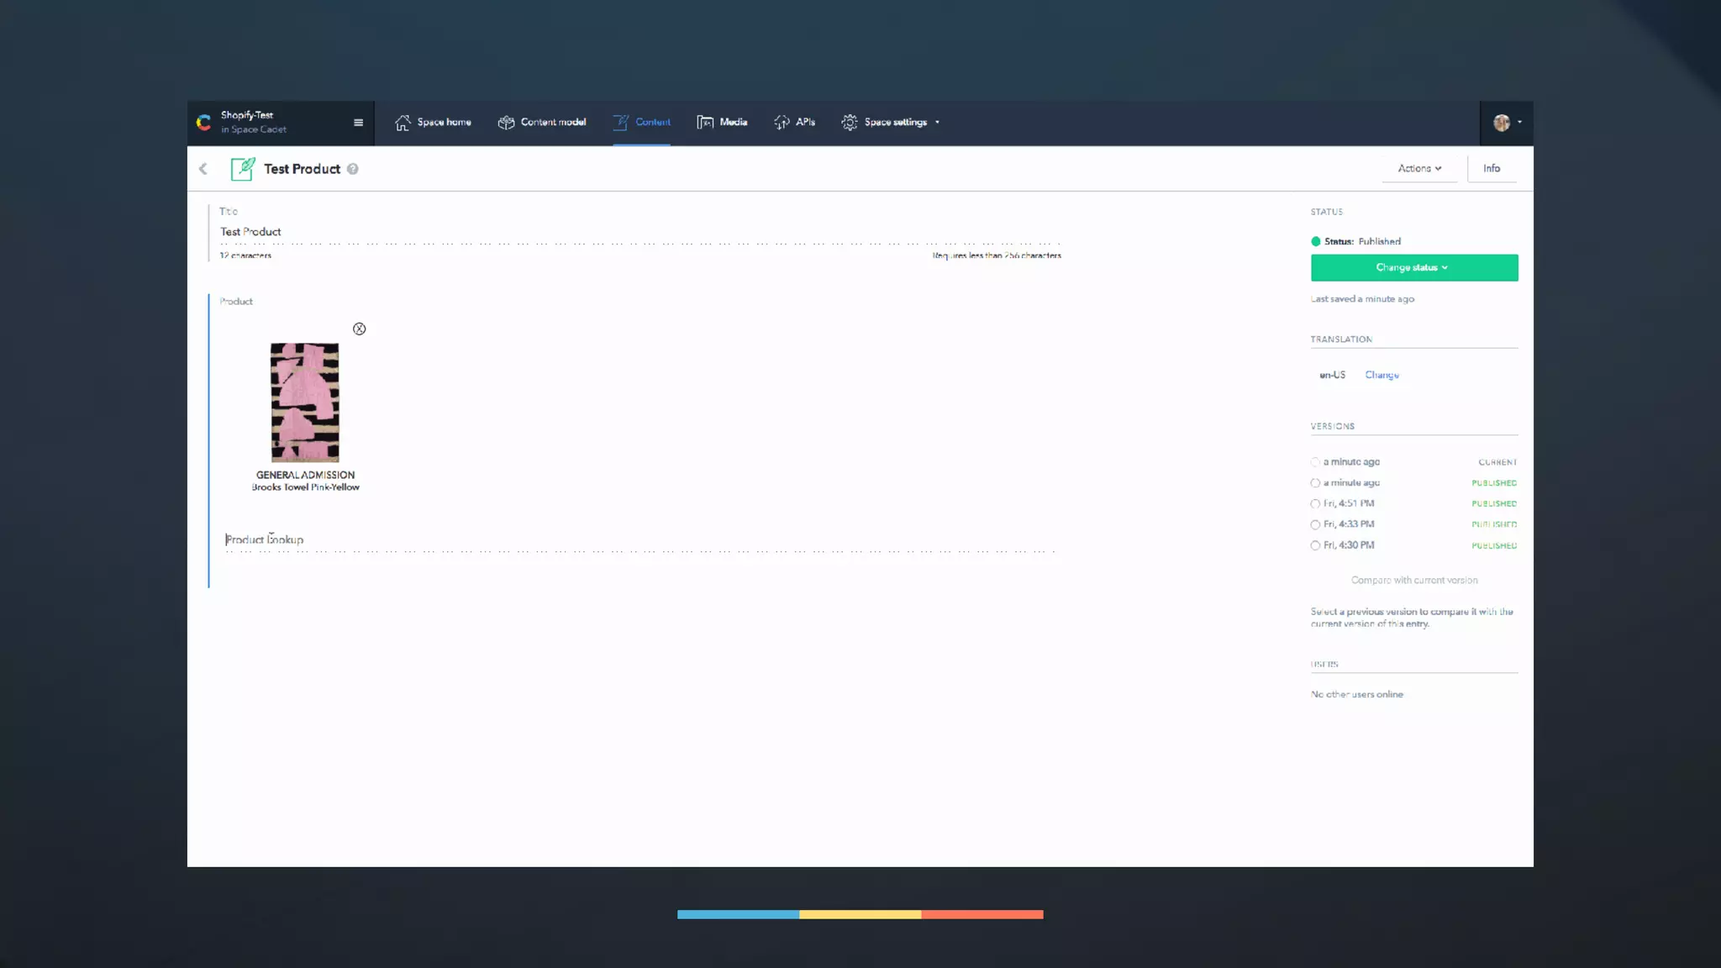Click the translation Change link
The width and height of the screenshot is (1721, 968).
point(1382,375)
